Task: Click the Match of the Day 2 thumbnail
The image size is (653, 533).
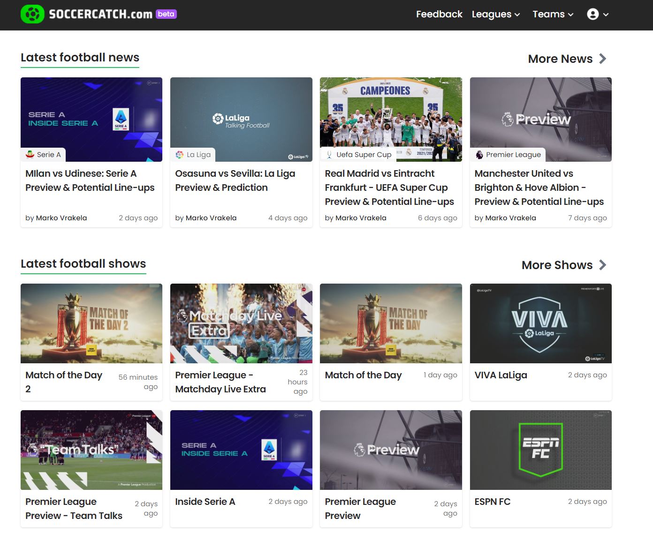Action: click(x=91, y=323)
